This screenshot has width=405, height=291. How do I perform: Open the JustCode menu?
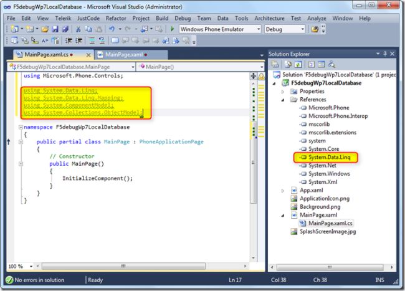(x=88, y=18)
